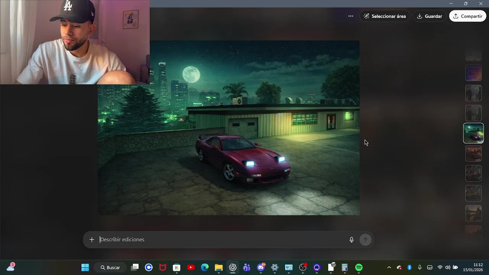Activate the microphone dictation icon in prompt bar
The width and height of the screenshot is (489, 275).
[351, 239]
